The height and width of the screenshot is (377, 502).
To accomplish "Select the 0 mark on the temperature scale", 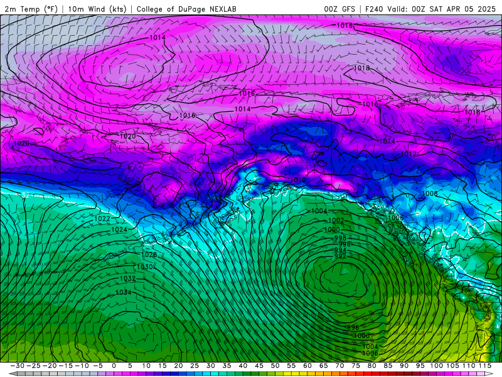I will (x=114, y=366).
